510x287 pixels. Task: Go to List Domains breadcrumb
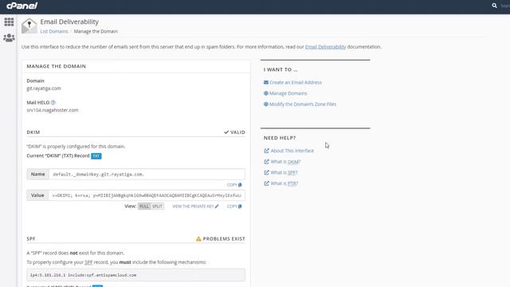coord(54,31)
